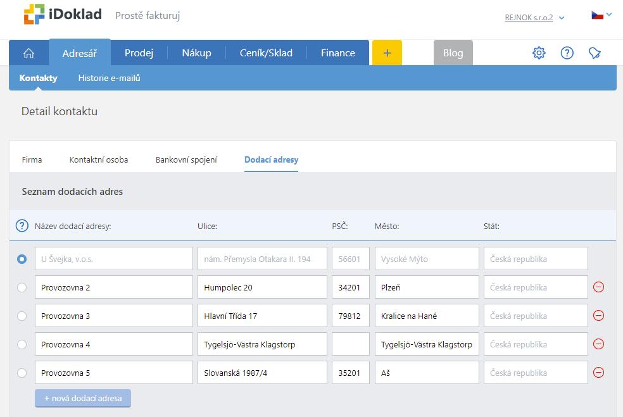This screenshot has height=417, width=623.
Task: Open the Nákup menu
Action: (196, 53)
